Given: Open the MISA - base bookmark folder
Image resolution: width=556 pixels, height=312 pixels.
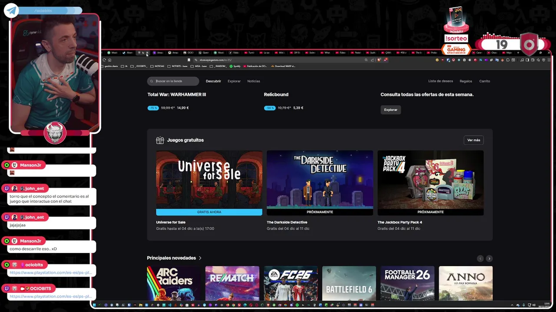Looking at the screenshot, I should click(x=199, y=66).
